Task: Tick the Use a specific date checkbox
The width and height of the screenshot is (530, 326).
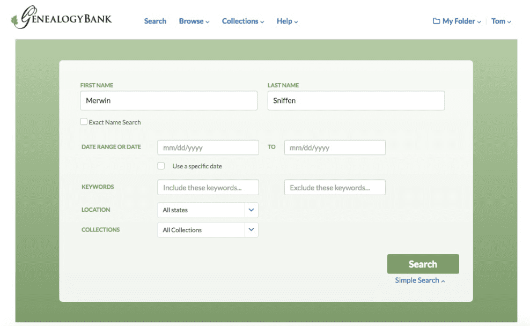Action: (161, 166)
